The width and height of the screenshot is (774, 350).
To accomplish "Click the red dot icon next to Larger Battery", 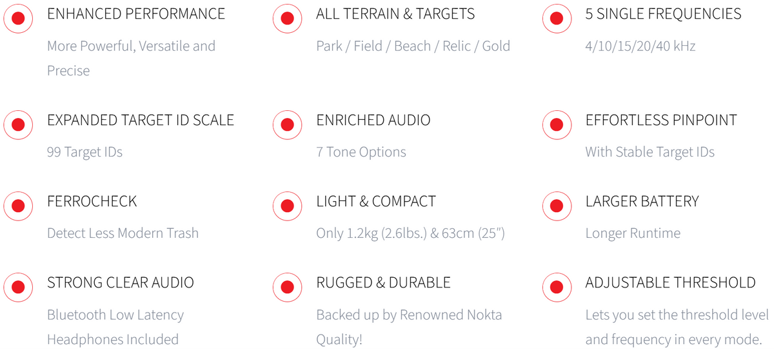I will tap(557, 206).
